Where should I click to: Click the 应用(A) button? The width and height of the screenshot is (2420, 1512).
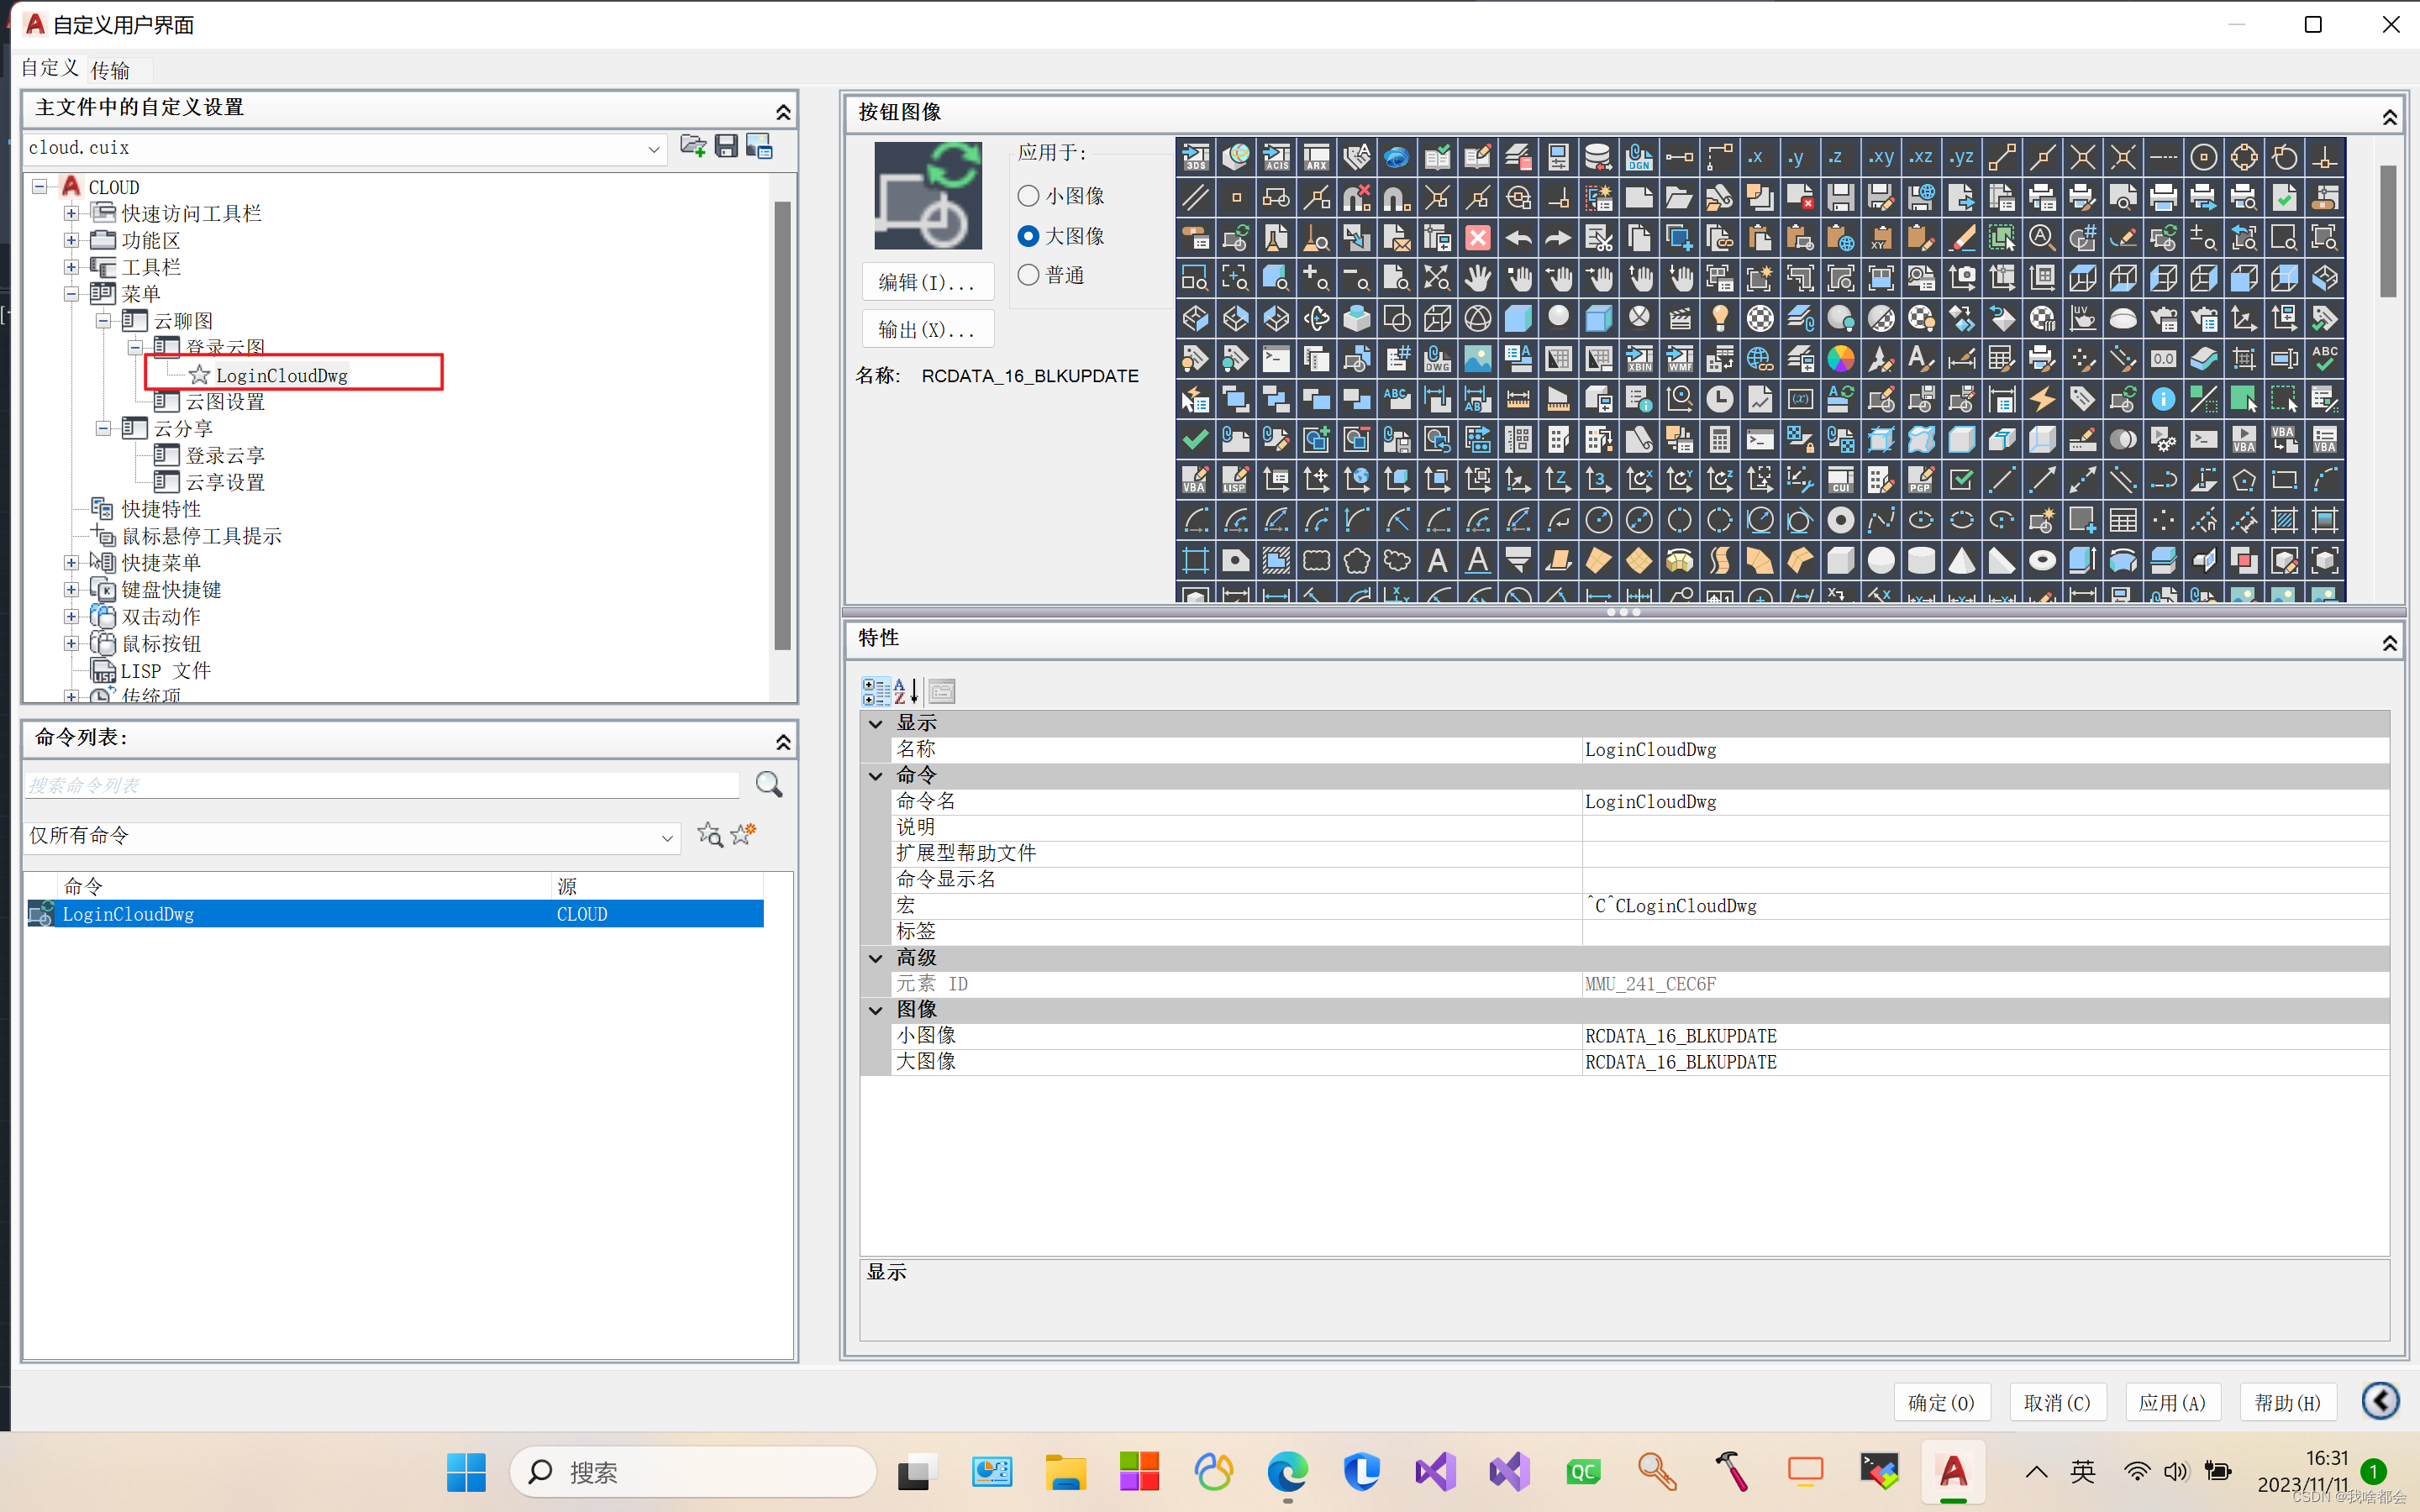[2172, 1402]
